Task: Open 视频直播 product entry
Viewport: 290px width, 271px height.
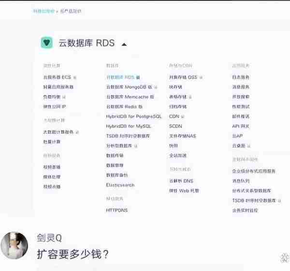Action: point(52,167)
